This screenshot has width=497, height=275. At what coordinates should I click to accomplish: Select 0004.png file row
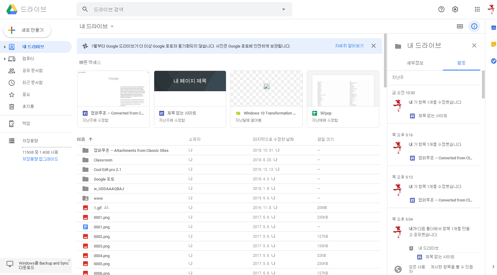coord(228,256)
